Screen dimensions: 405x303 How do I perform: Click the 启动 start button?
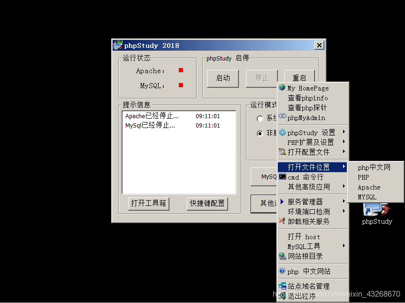(x=222, y=78)
